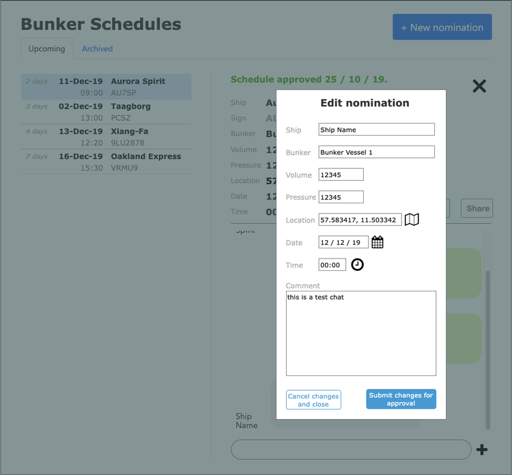Screen dimensions: 512x475
Task: Click the Comment text area
Action: tap(361, 333)
